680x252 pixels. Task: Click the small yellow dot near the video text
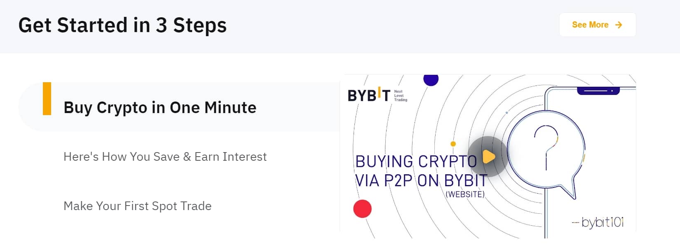(453, 144)
